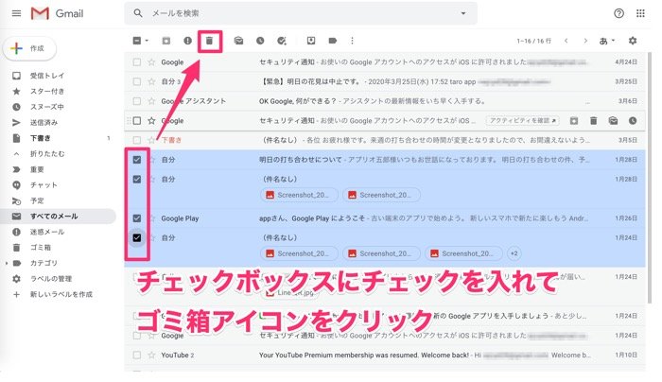Open 予定 scheduled label
This screenshot has width=662, height=382.
click(37, 200)
